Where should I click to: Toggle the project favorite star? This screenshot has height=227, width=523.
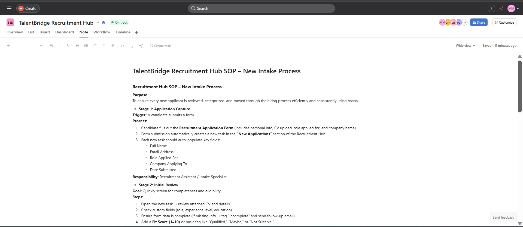click(104, 22)
